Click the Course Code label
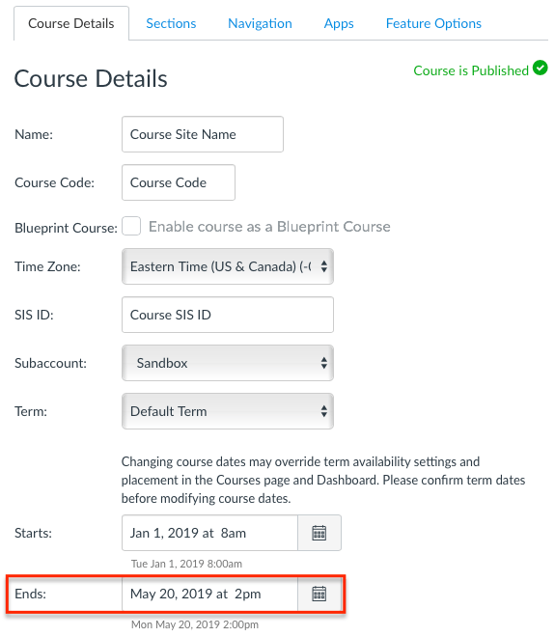Viewport: 555px width, 637px height. tap(54, 182)
